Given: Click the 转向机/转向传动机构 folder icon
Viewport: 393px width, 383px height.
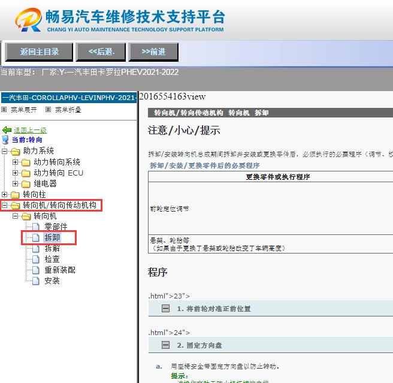Looking at the screenshot, I should click(16, 206).
